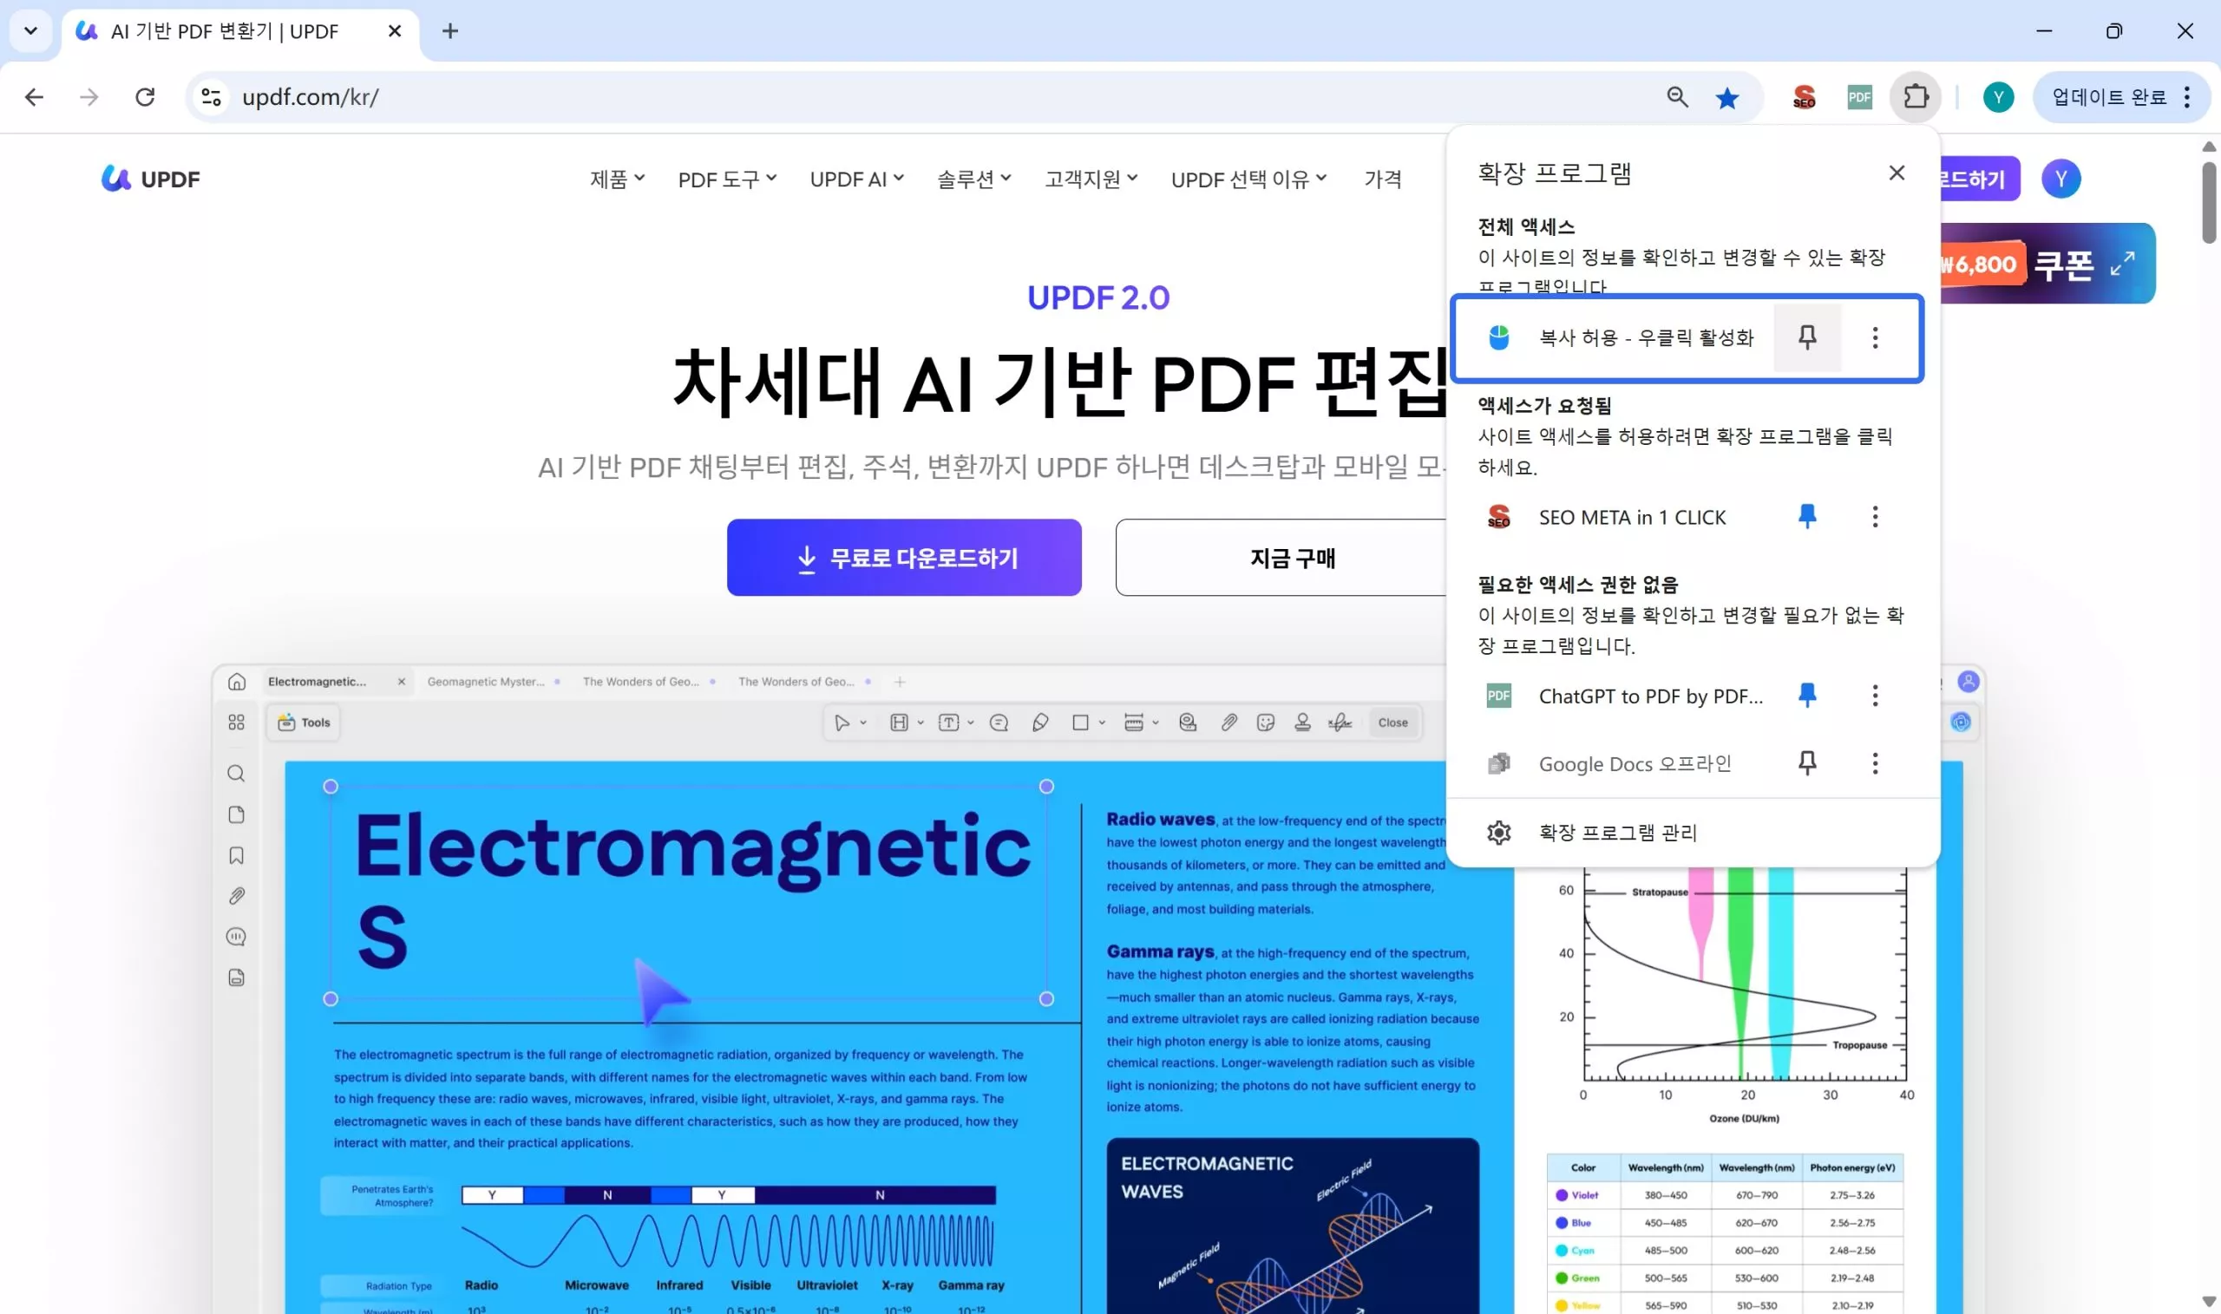The width and height of the screenshot is (2221, 1314).
Task: Close the AI 기반 PDF 변환기 tab
Action: tap(395, 31)
